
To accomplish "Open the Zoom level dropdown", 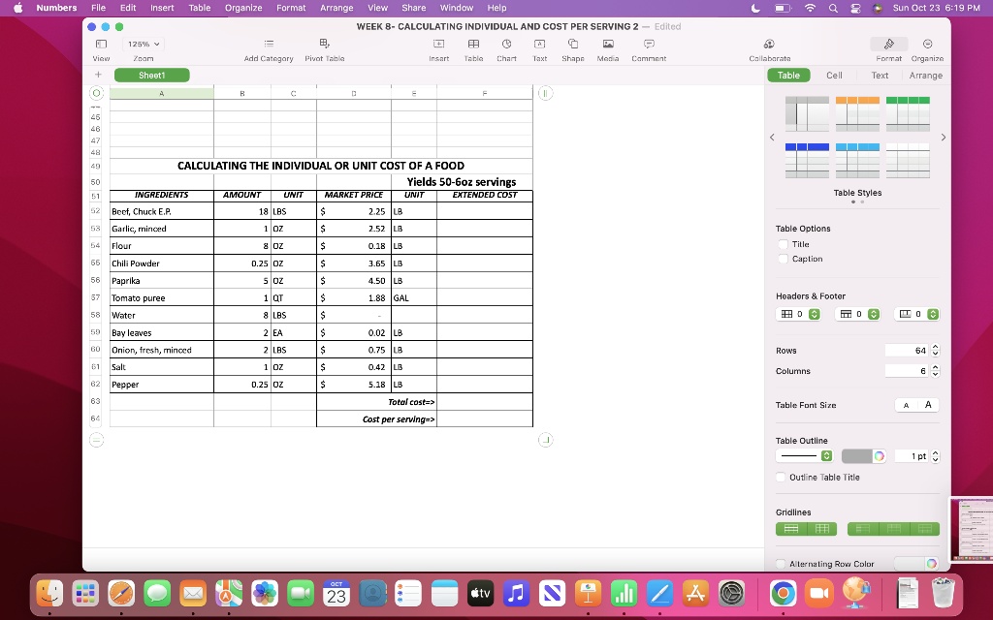I will [x=142, y=44].
